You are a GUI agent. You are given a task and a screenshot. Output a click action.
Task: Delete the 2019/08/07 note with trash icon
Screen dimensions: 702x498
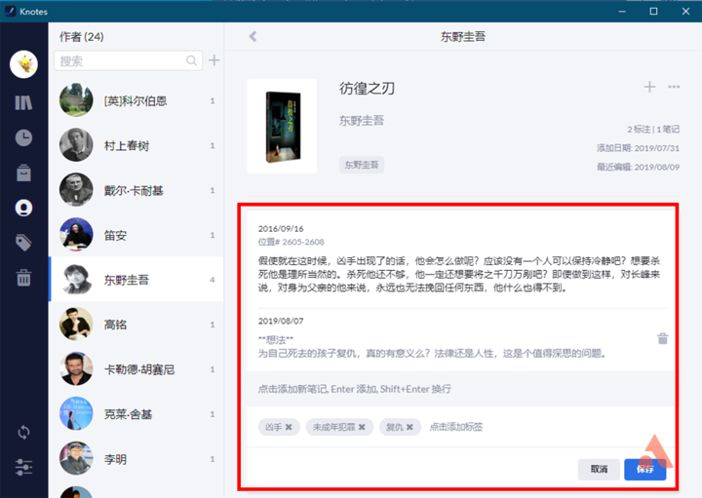663,339
